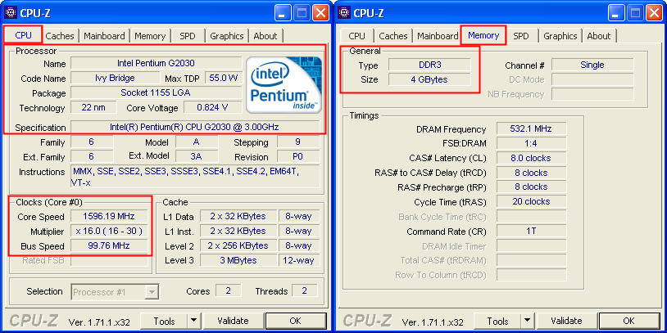Open About tab in right window
This screenshot has height=333, width=667.
[599, 36]
